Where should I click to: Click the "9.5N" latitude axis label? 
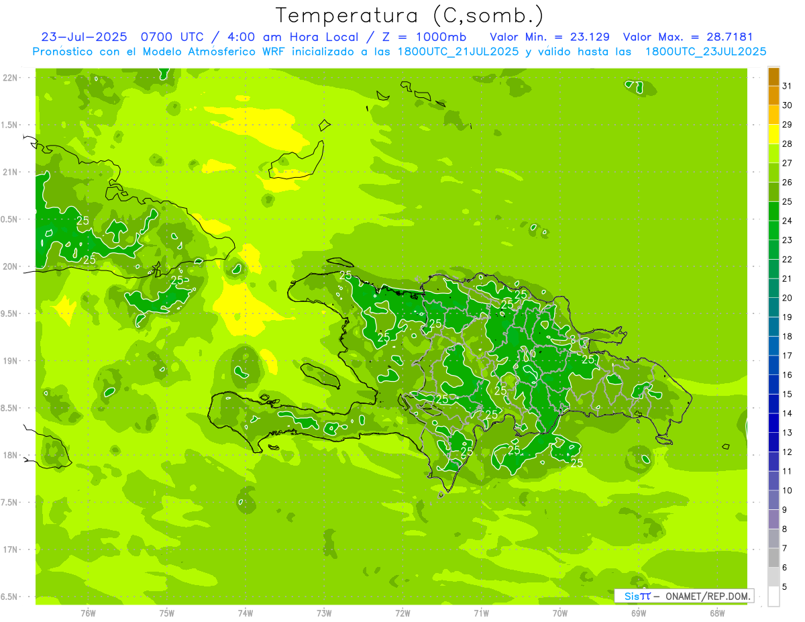[x=10, y=314]
